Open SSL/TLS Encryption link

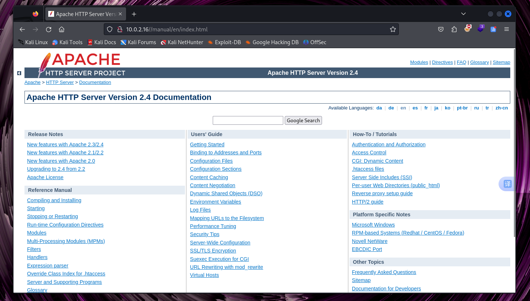click(x=213, y=251)
